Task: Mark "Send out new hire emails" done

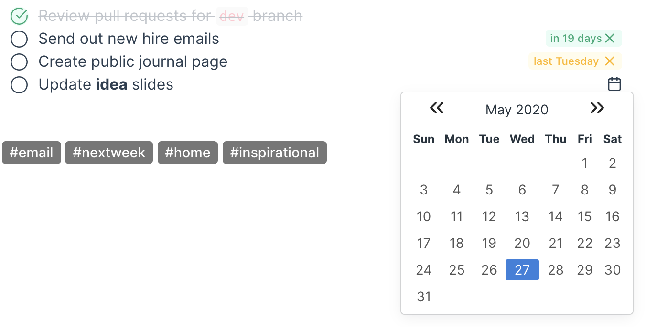Action: pyautogui.click(x=19, y=39)
